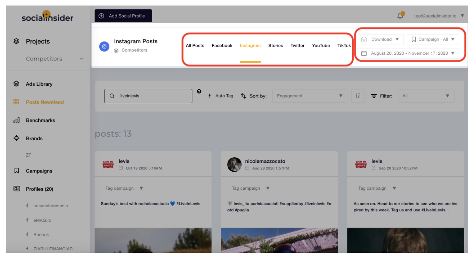
Task: Click the question mark help icon
Action: pyautogui.click(x=199, y=92)
